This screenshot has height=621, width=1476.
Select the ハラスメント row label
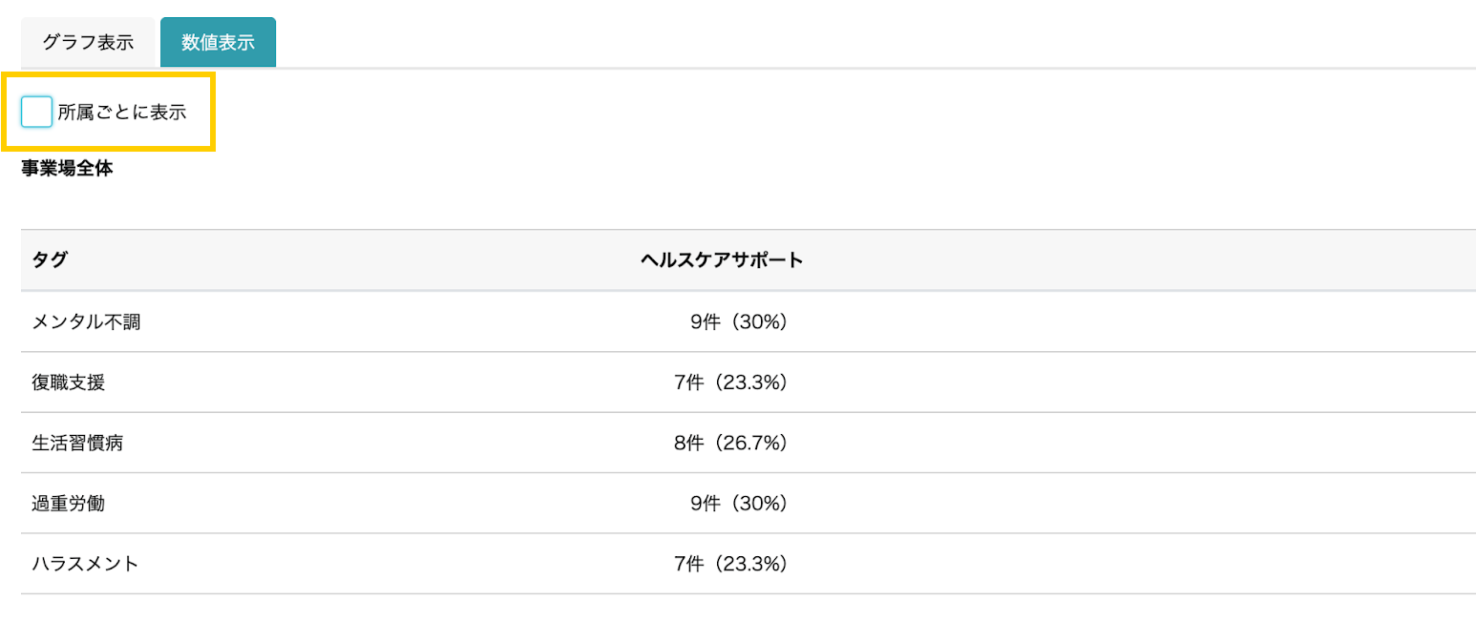(86, 564)
